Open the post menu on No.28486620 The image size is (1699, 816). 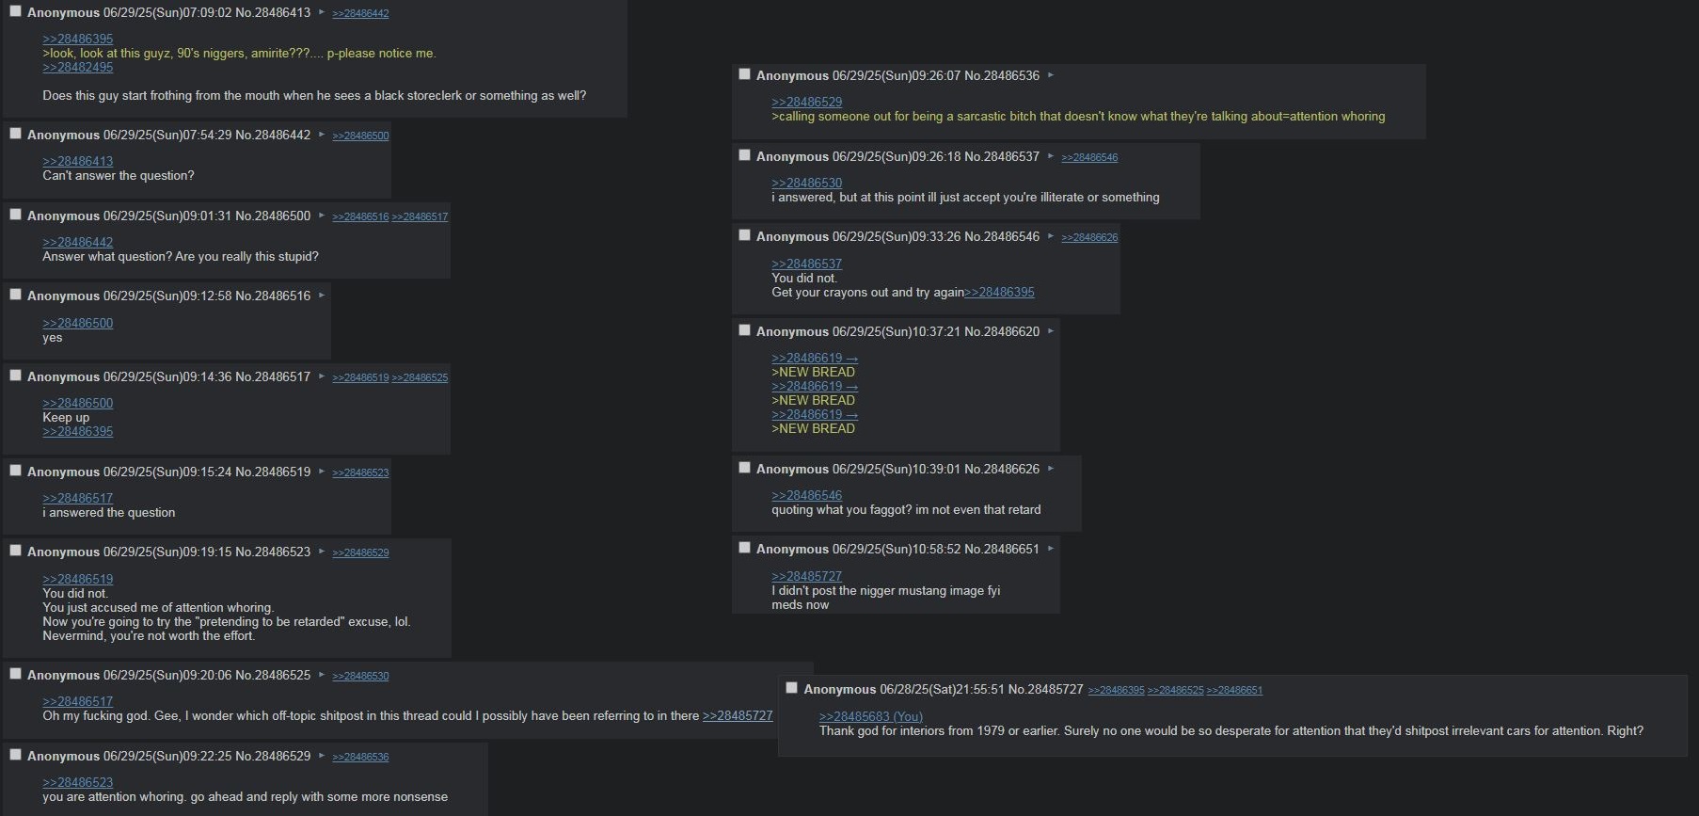[1051, 331]
